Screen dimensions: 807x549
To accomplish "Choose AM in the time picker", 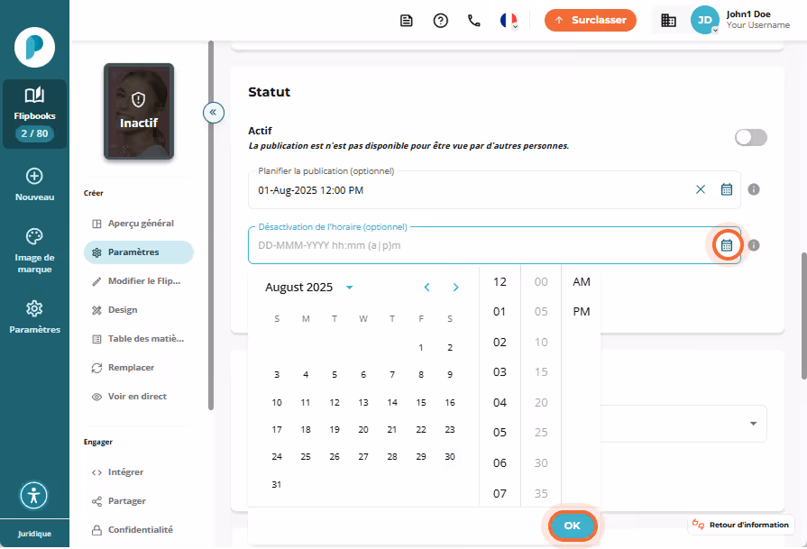I will coord(582,282).
